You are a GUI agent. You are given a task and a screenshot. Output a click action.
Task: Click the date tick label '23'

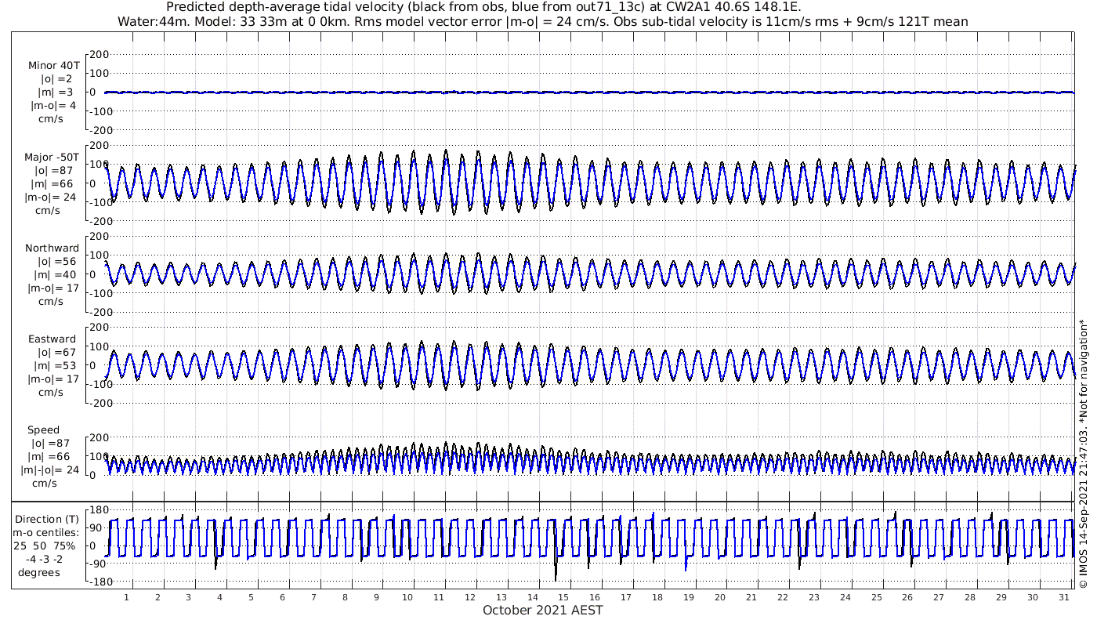(814, 597)
